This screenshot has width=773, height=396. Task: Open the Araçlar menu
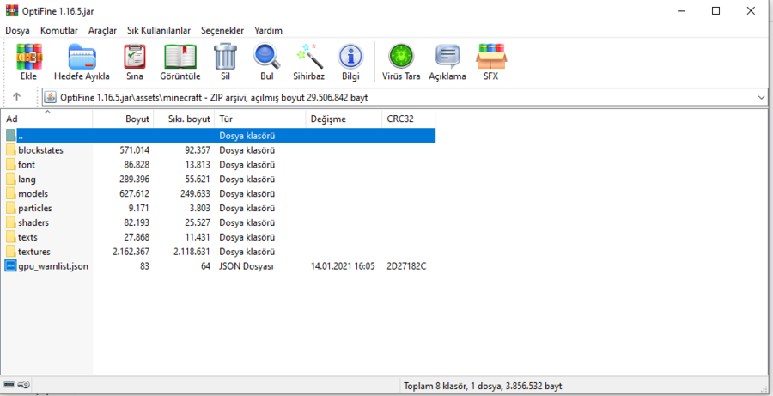[x=102, y=30]
